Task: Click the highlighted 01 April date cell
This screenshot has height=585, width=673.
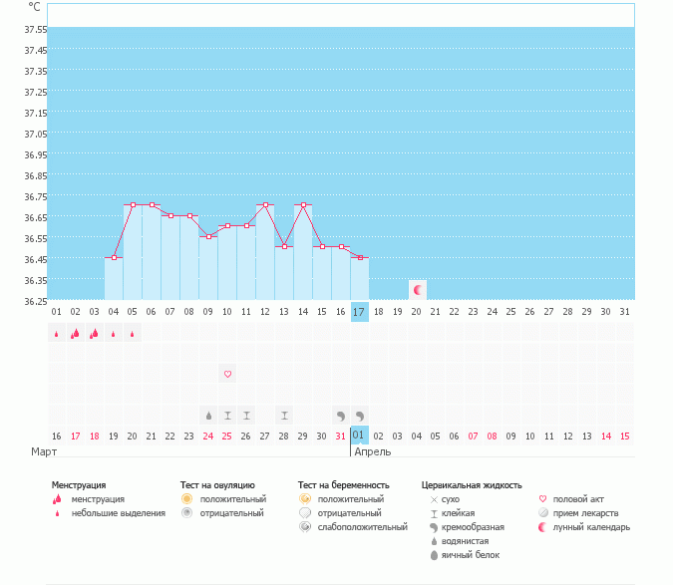Action: [x=359, y=436]
